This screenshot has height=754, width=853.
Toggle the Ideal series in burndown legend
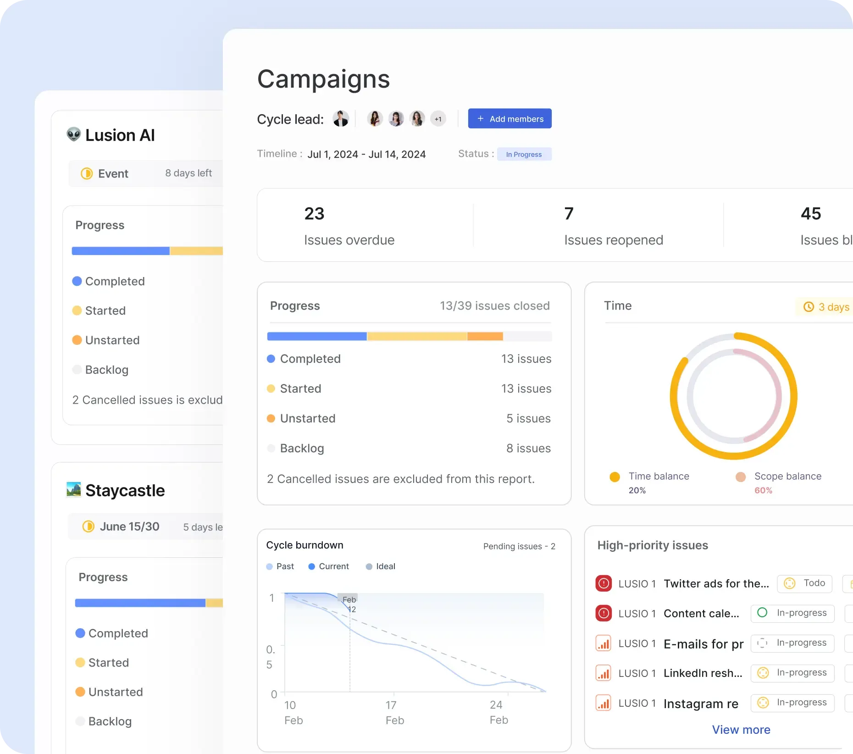point(380,566)
